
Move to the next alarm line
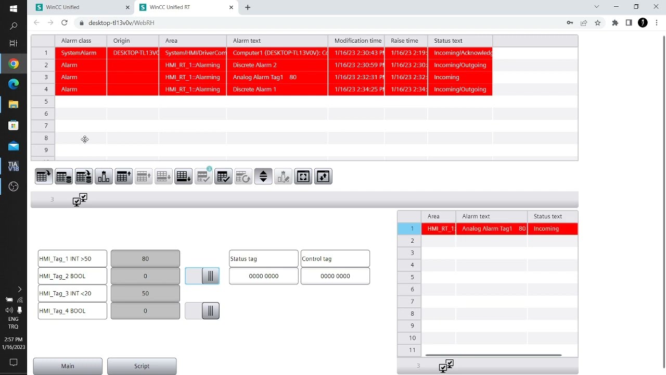click(163, 177)
